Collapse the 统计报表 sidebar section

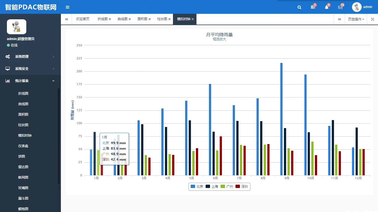coord(30,81)
